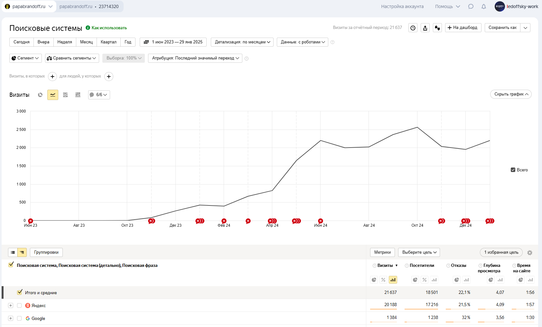Open scheduled report clock icon
542x327 pixels.
click(x=413, y=28)
